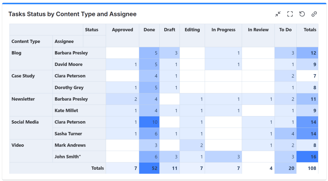328x181 pixels.
Task: Click the refresh widget icon
Action: pyautogui.click(x=302, y=14)
